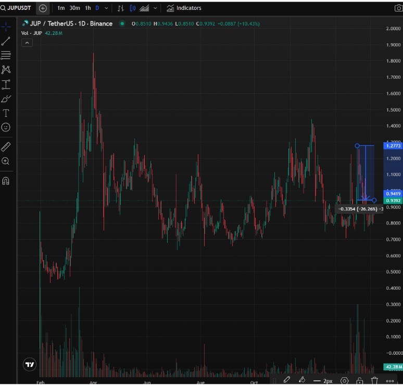Open drawing color pencil icon in floating toolbar
Image resolution: width=403 pixels, height=385 pixels.
click(287, 380)
